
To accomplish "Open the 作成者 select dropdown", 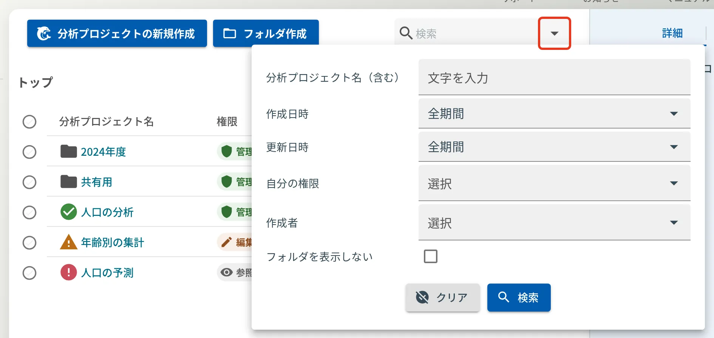I will pos(554,223).
